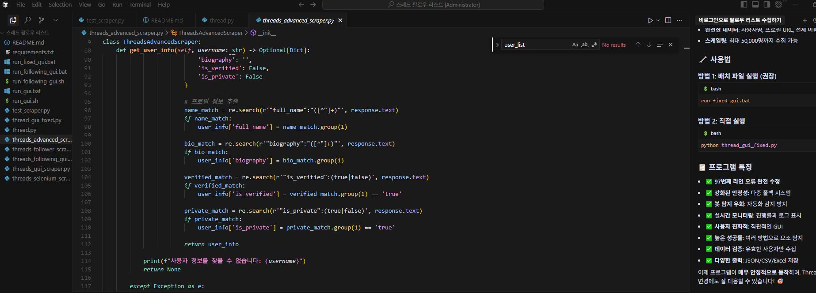Viewport: 816px width, 293px height.
Task: Switch to the README.md editor tab
Action: [166, 20]
